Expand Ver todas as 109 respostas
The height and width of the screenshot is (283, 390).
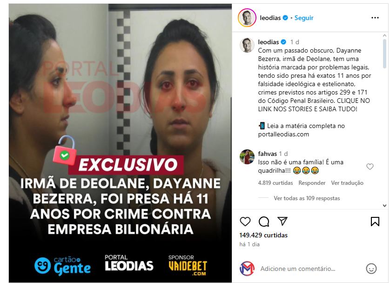(x=307, y=198)
